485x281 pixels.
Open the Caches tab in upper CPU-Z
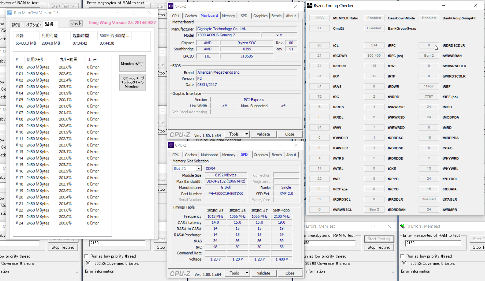click(191, 16)
